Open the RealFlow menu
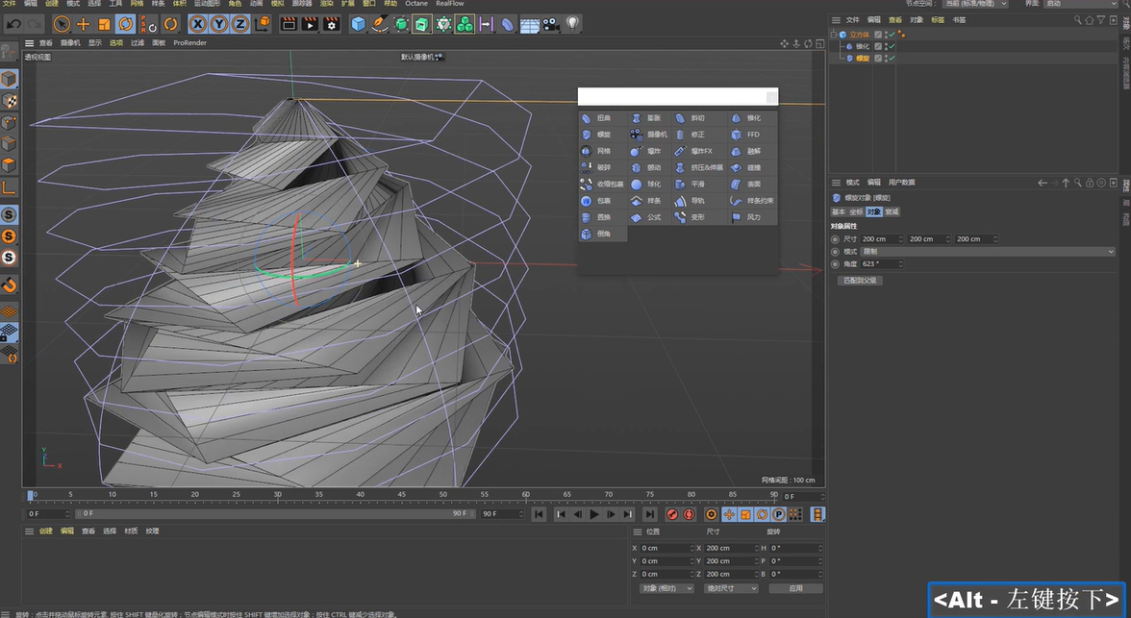The image size is (1131, 618). pos(450,4)
